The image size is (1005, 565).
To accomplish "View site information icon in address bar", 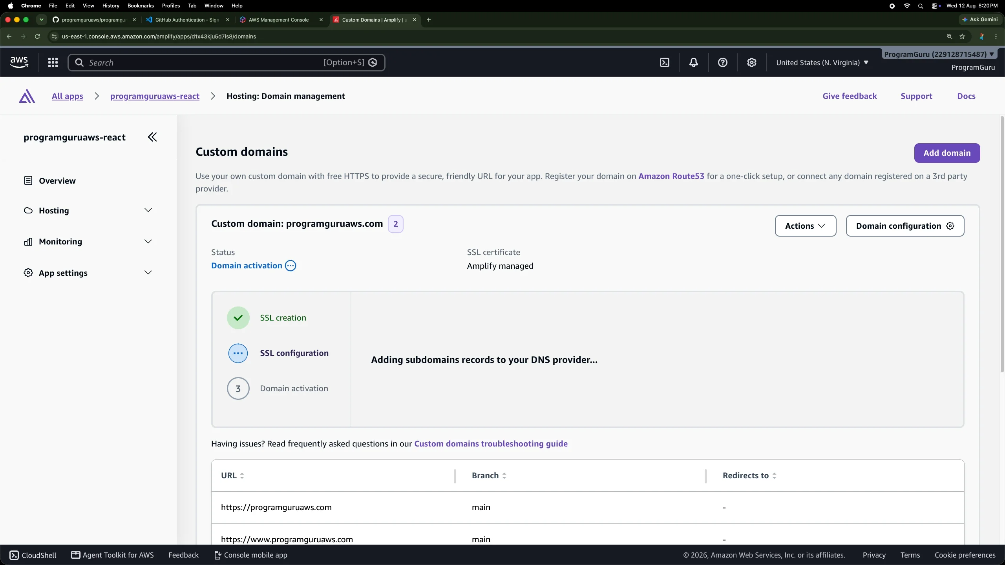I will [x=54, y=36].
